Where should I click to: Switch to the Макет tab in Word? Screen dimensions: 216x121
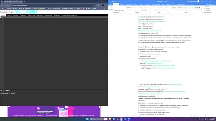pos(136,4)
